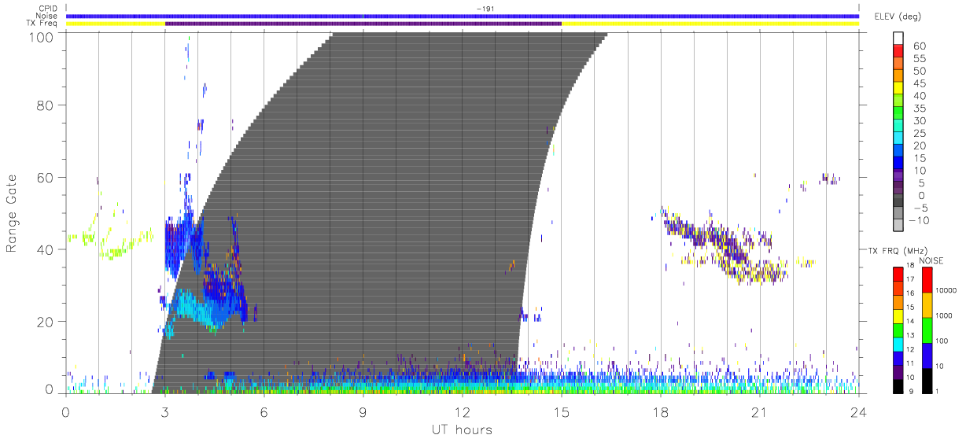Click the TX Freq row label
Screen dimensions: 966x446
(x=42, y=24)
